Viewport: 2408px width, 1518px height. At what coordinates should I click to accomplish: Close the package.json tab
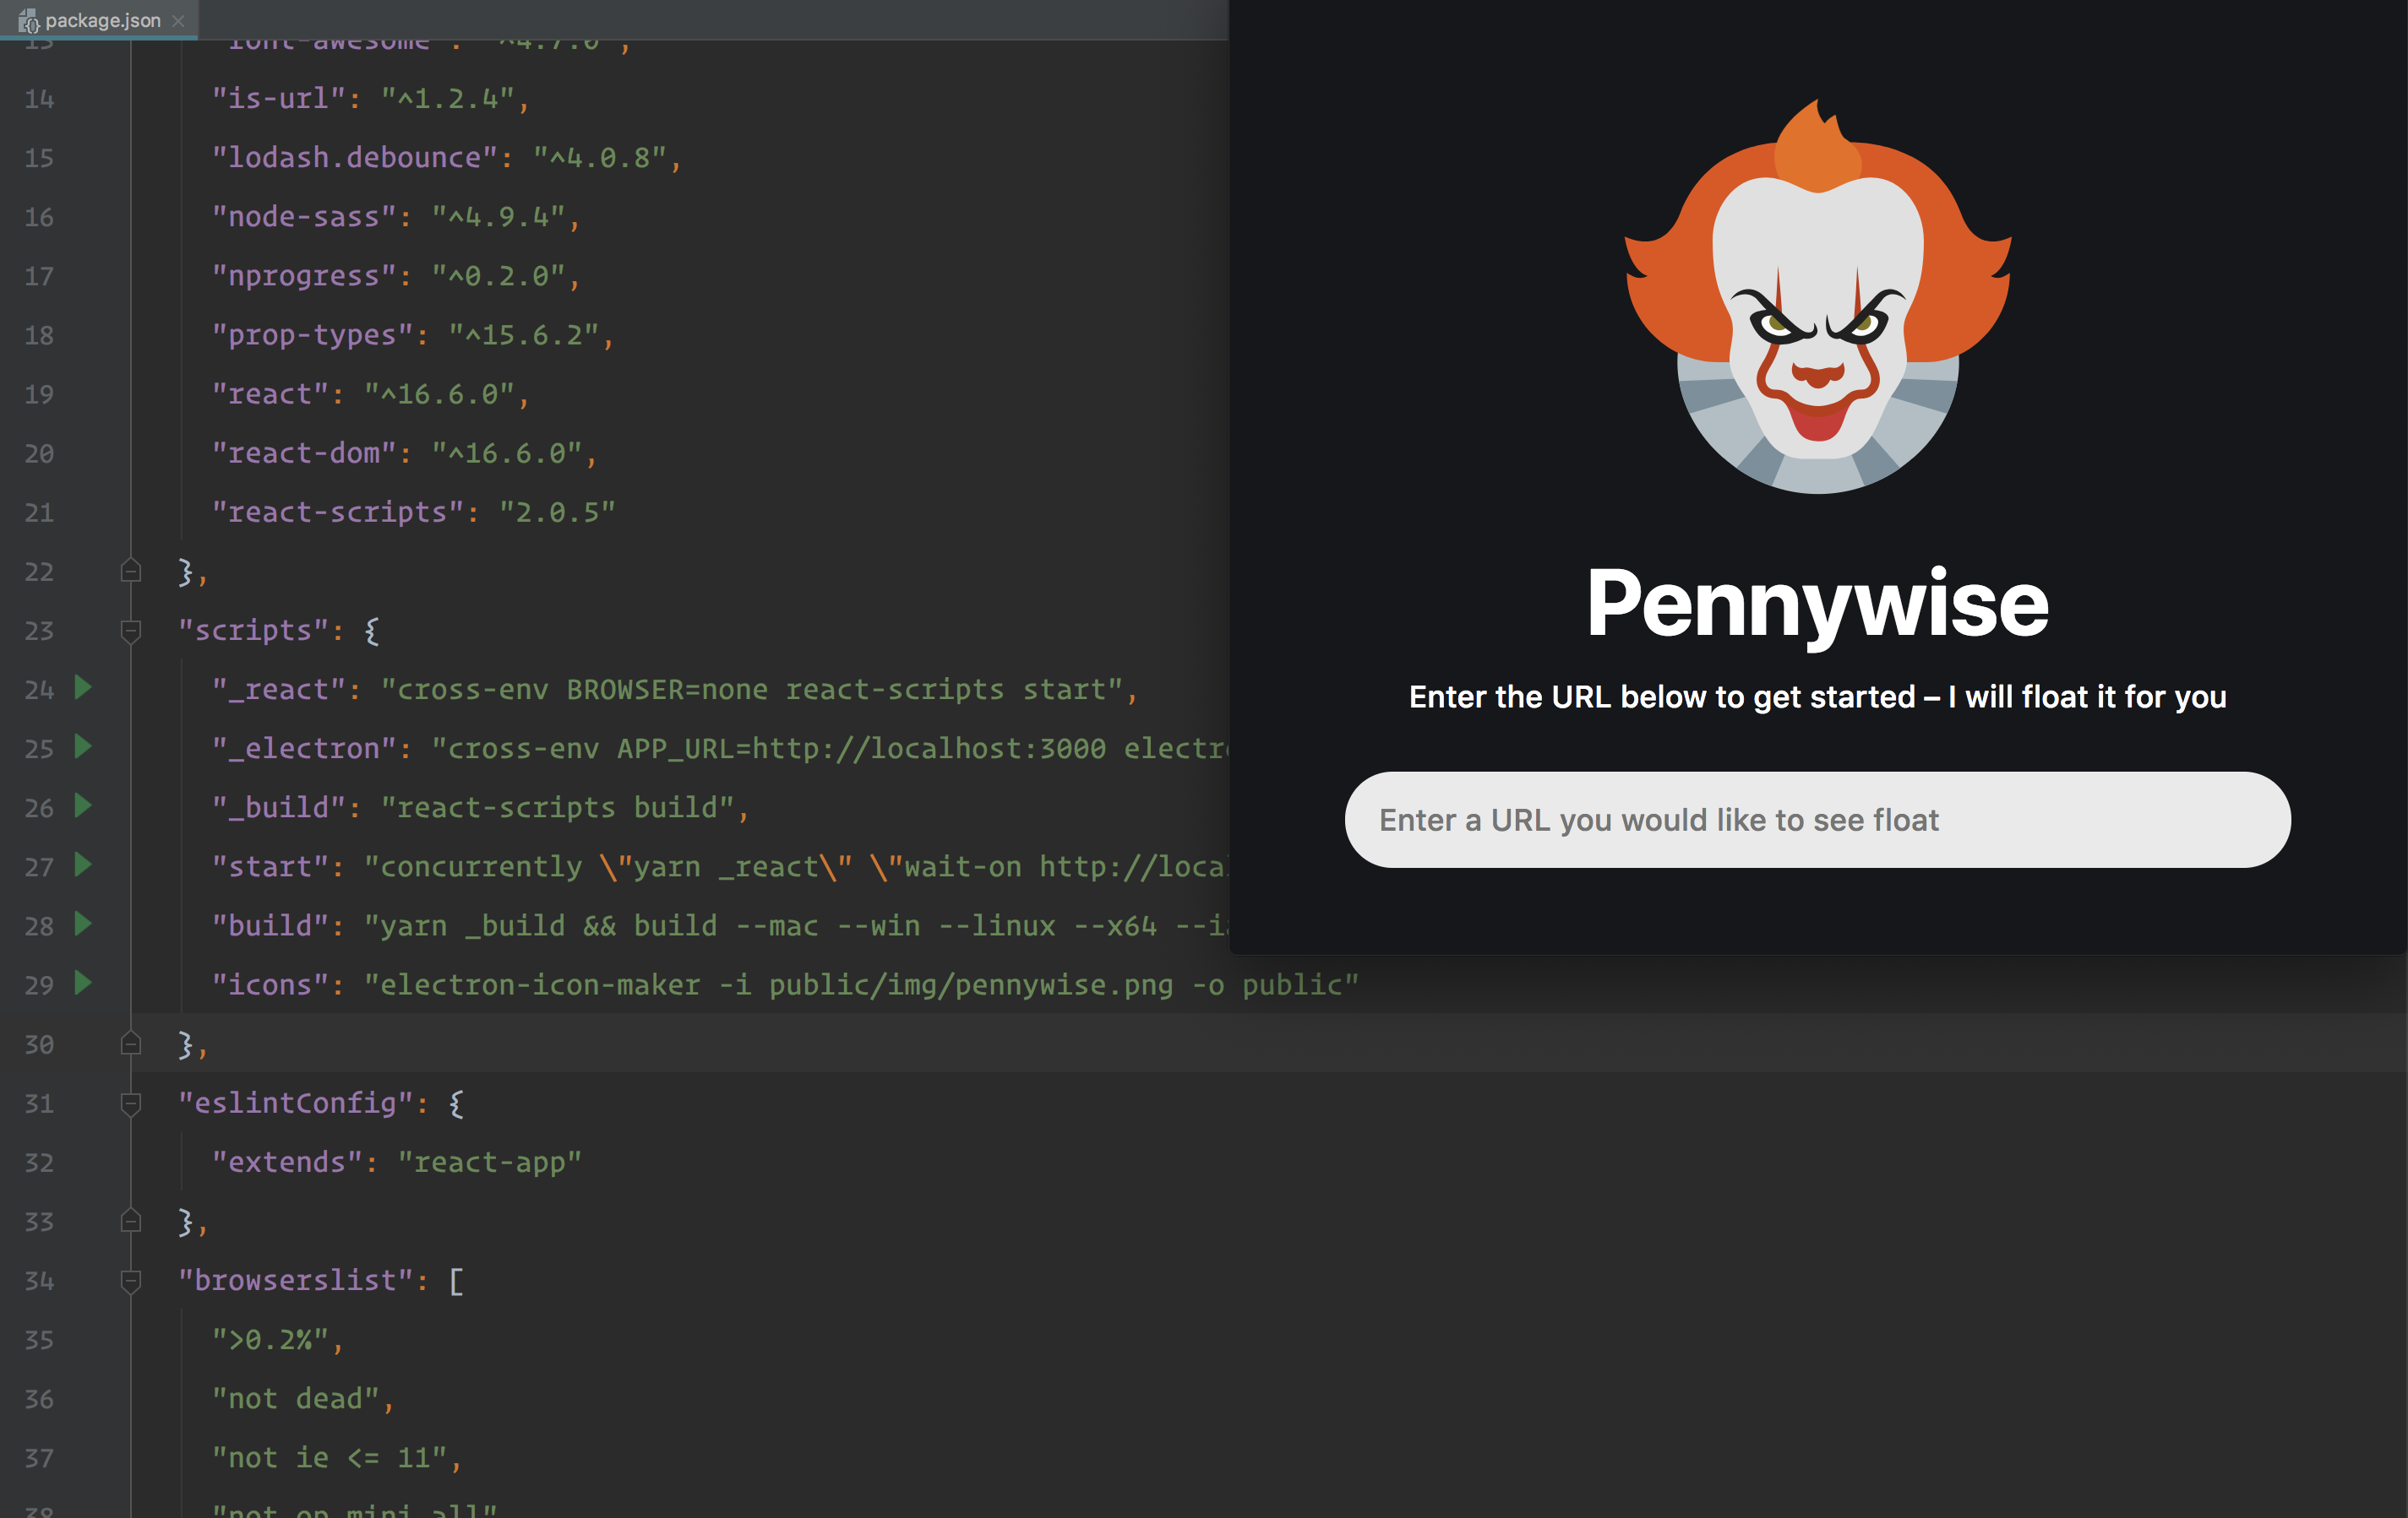tap(178, 21)
